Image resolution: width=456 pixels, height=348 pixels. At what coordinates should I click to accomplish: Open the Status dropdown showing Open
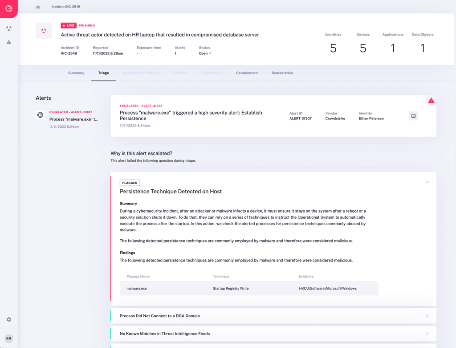click(x=204, y=53)
